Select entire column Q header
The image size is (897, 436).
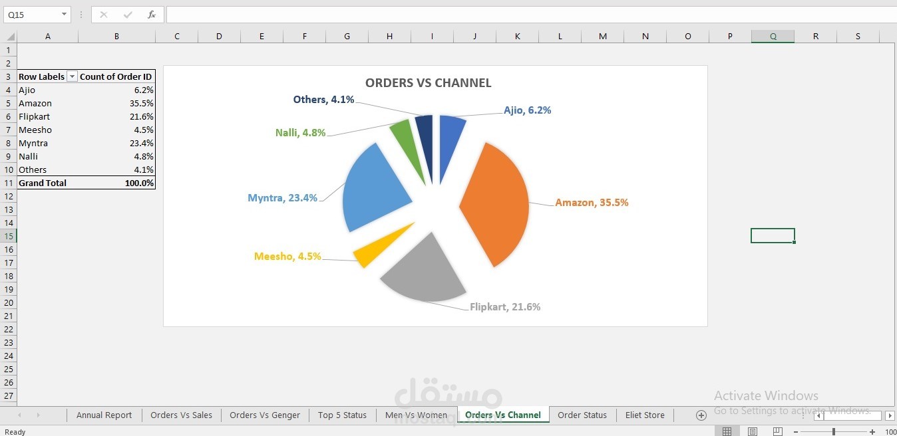(773, 37)
